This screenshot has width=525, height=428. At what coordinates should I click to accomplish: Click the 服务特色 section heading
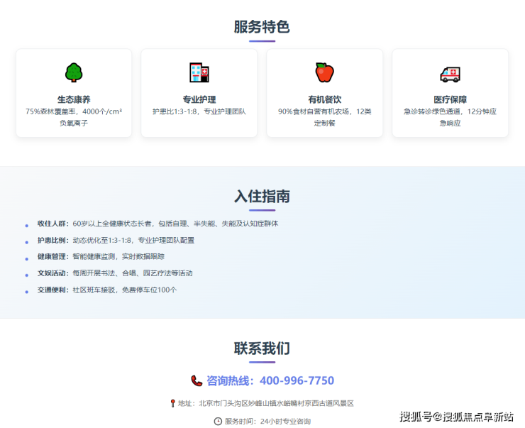(262, 27)
